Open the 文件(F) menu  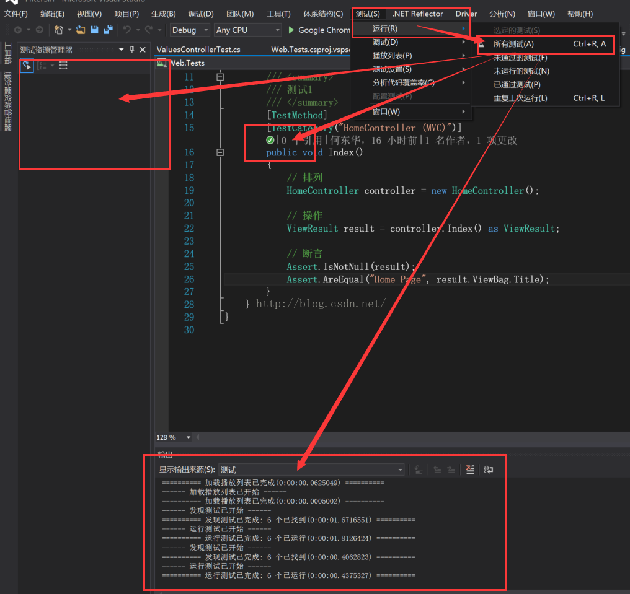(16, 14)
